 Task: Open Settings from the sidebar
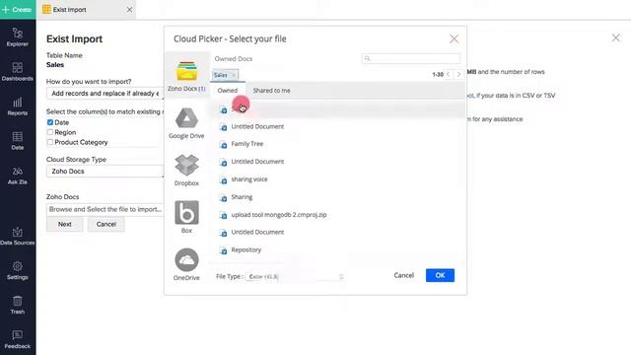click(x=18, y=270)
